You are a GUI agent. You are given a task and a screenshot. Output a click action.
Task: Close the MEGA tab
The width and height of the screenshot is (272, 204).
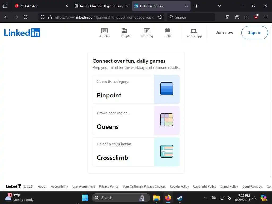pos(67,6)
